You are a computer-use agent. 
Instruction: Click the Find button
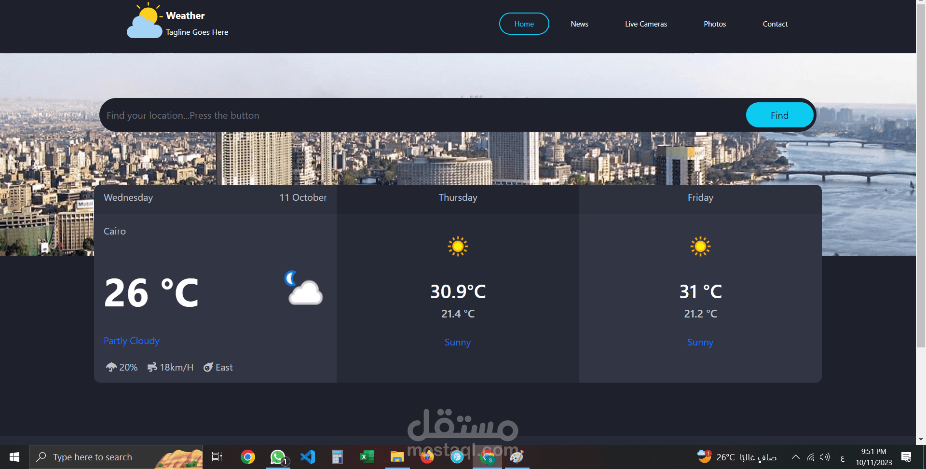tap(779, 115)
